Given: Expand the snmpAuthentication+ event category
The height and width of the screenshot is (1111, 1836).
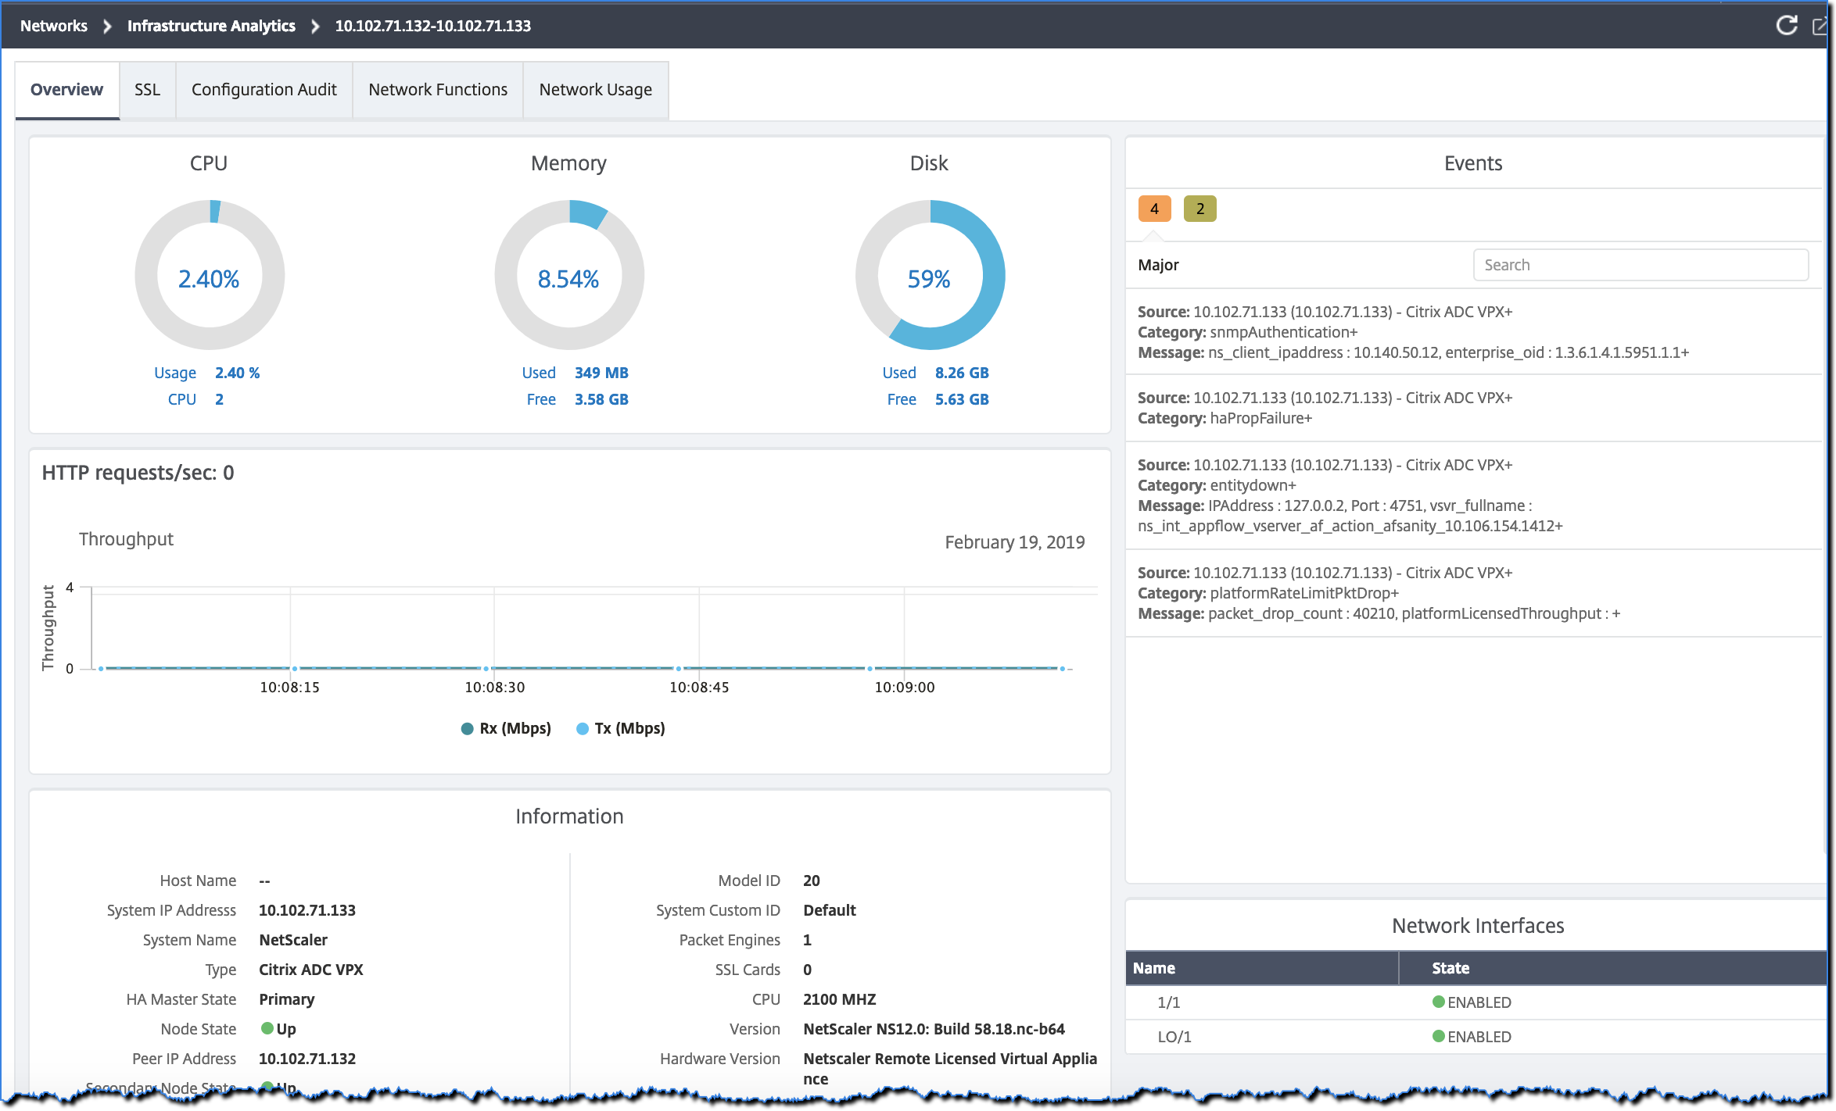Looking at the screenshot, I should click(x=1284, y=332).
